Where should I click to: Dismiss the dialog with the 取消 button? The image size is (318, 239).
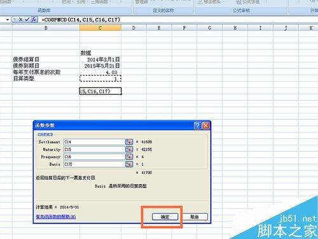(195, 217)
